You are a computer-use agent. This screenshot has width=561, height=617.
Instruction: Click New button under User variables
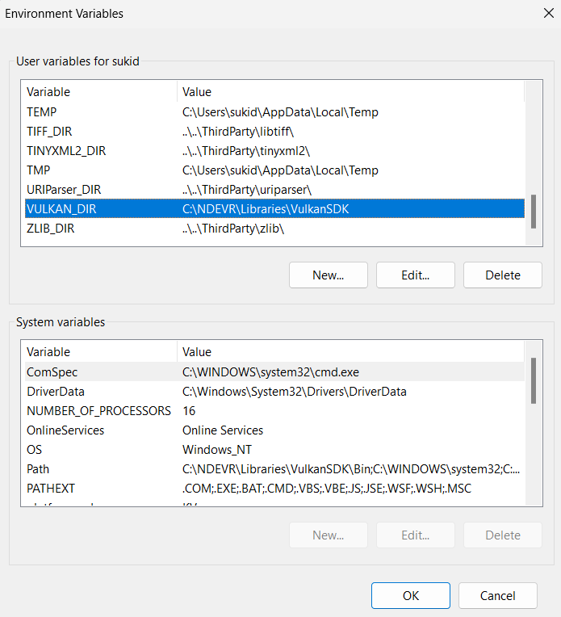pos(328,275)
